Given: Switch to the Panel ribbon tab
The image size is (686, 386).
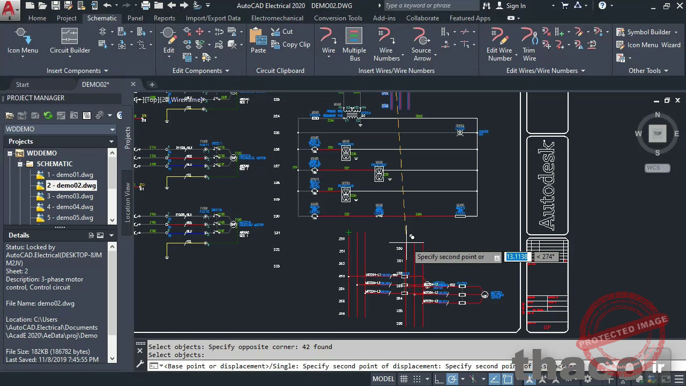Looking at the screenshot, I should (x=135, y=18).
